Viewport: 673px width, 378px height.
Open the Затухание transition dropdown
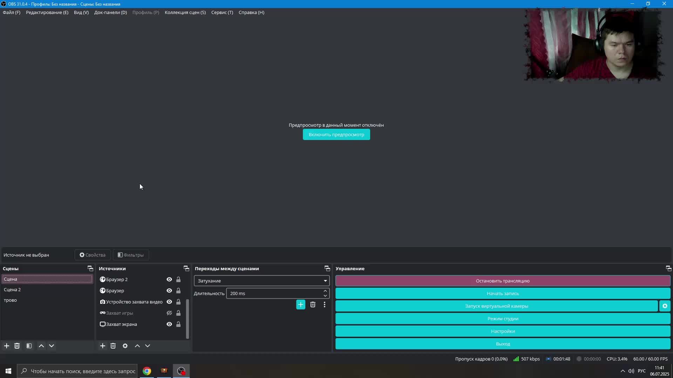[261, 281]
